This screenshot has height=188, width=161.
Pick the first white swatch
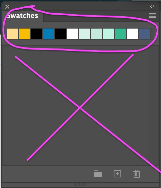(x=73, y=34)
